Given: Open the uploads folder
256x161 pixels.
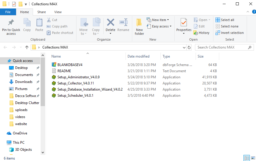Looking at the screenshot, I should pos(21,110).
